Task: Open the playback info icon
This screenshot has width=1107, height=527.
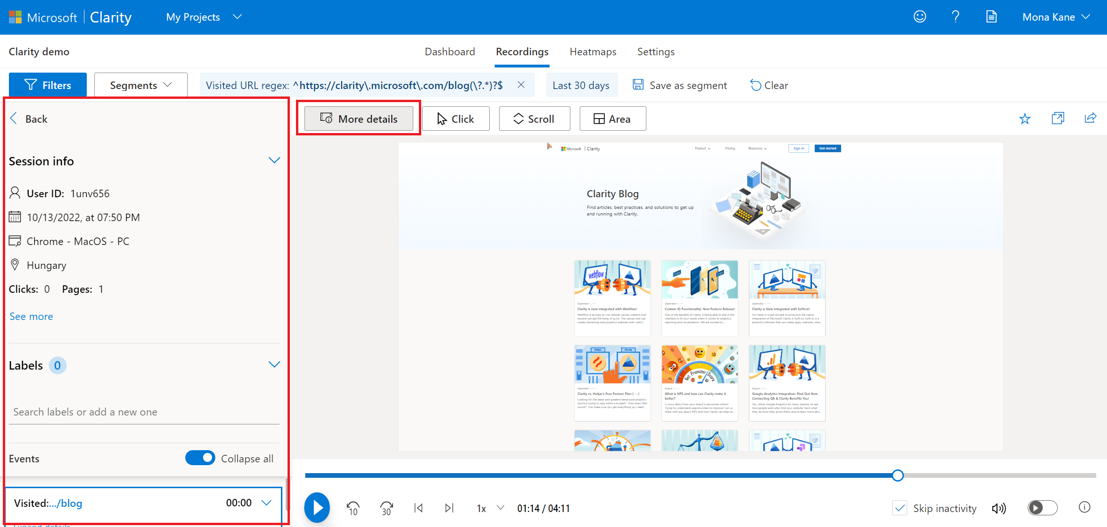Action: tap(1084, 507)
